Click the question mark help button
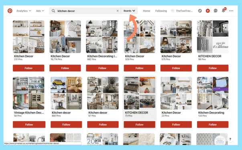The image size is (242, 150). [230, 139]
